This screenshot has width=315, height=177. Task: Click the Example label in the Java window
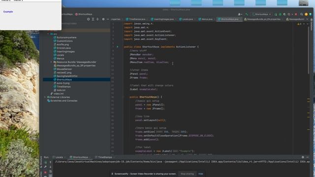8,12
